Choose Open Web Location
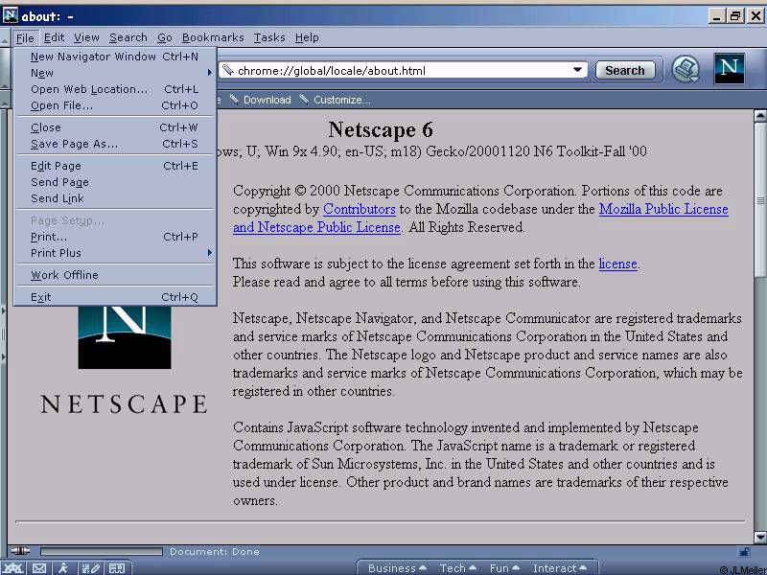 tap(115, 89)
